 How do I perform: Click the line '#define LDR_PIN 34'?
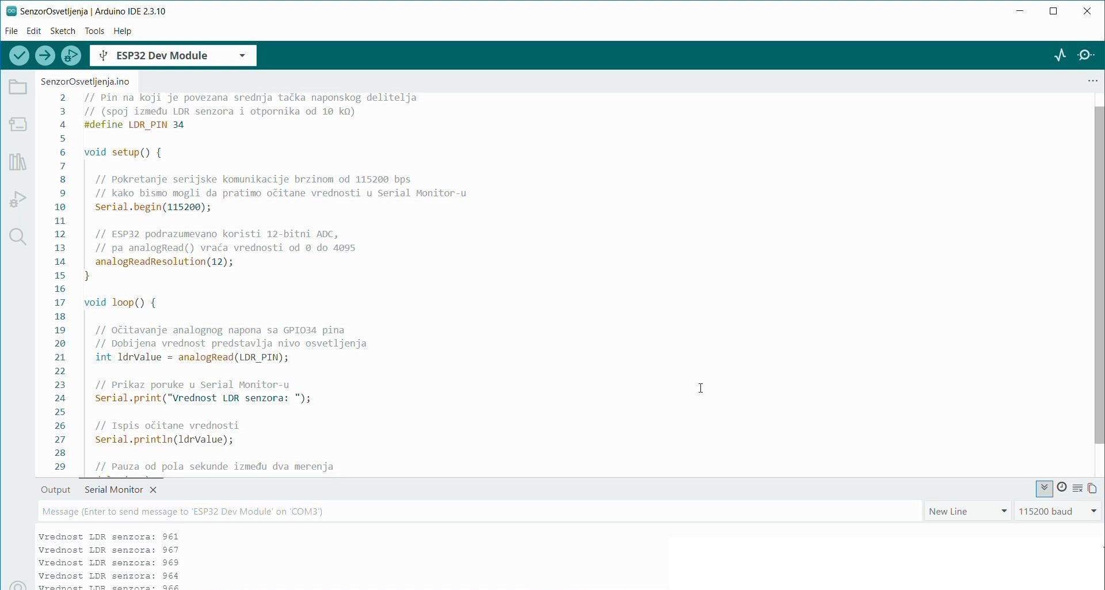pyautogui.click(x=134, y=125)
